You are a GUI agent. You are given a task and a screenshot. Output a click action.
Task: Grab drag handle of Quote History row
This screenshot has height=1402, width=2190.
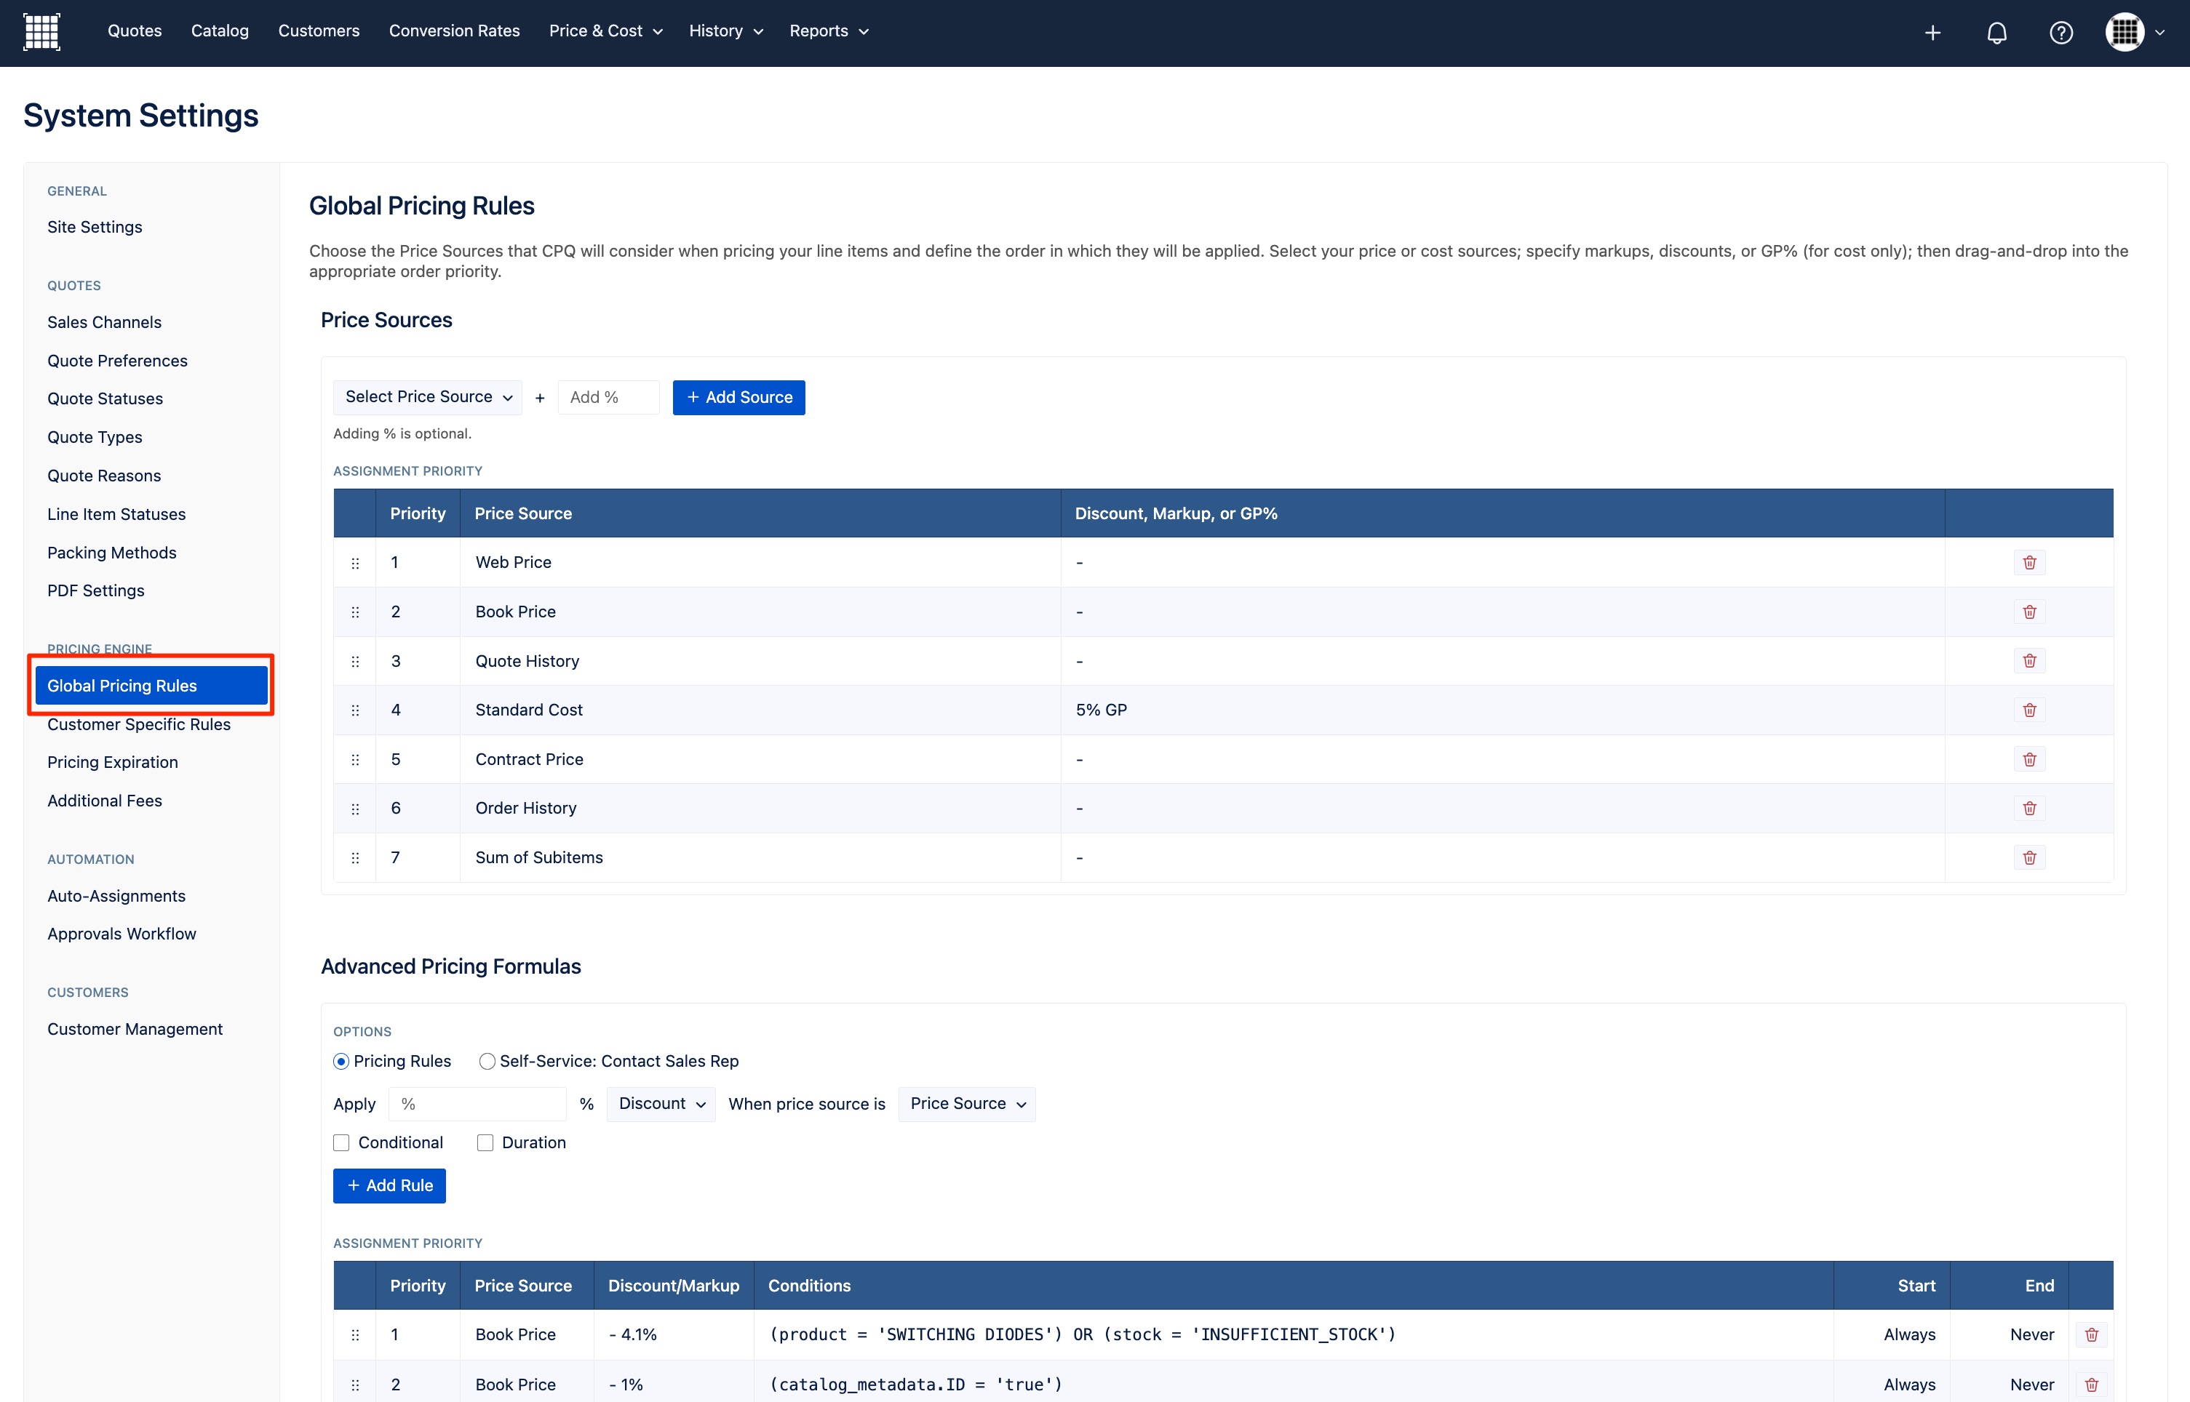(x=355, y=661)
